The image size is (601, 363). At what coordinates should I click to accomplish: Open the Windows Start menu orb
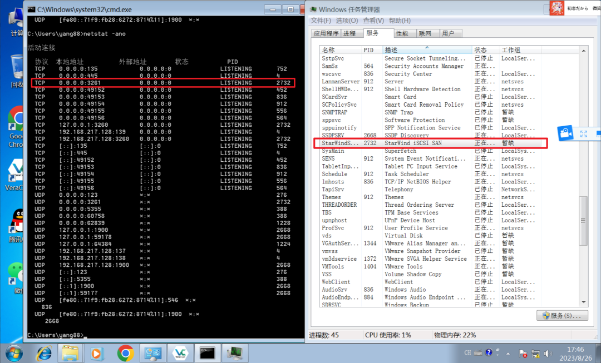pyautogui.click(x=14, y=353)
